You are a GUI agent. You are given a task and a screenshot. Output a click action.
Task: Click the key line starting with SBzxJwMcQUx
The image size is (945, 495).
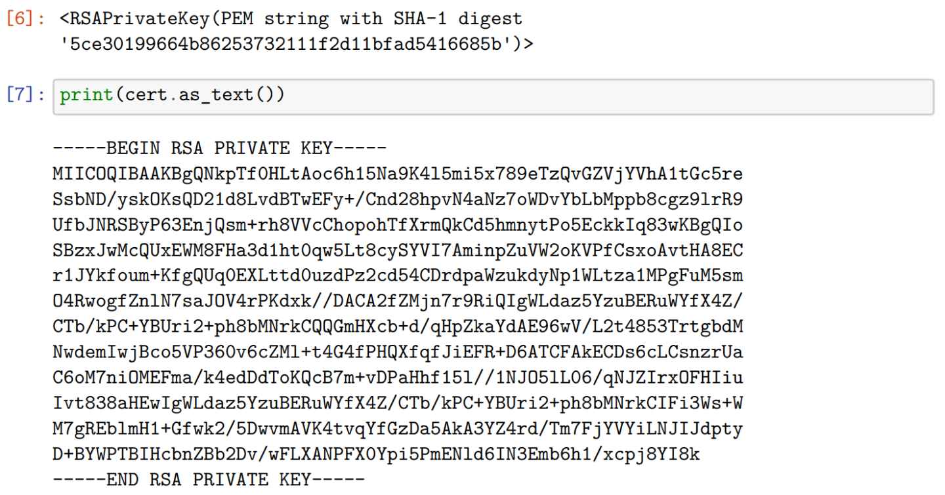point(398,251)
